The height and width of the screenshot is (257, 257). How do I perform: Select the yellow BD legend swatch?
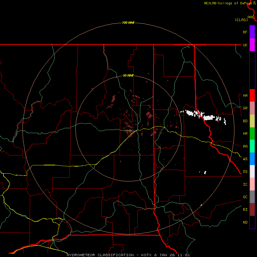click(252, 121)
